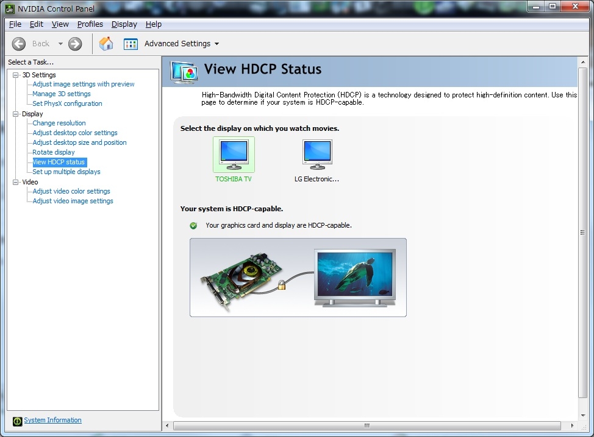Click the horizontal scrollbar left arrow

click(x=168, y=425)
